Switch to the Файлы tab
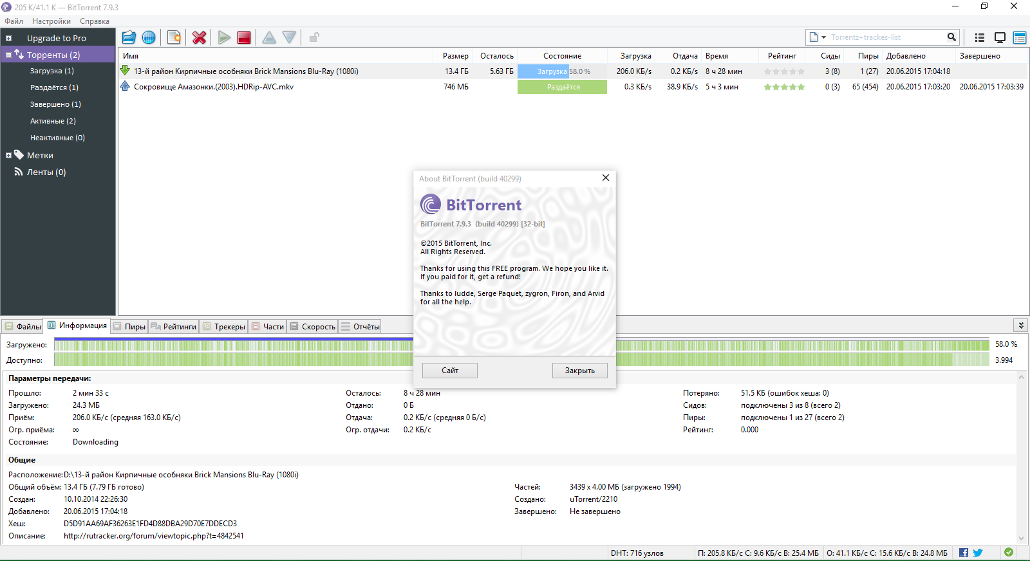This screenshot has height=561, width=1030. tap(23, 326)
